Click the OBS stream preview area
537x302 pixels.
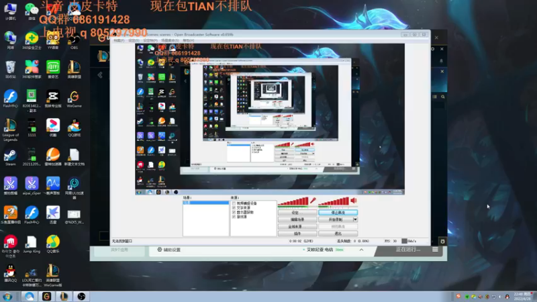pyautogui.click(x=270, y=119)
